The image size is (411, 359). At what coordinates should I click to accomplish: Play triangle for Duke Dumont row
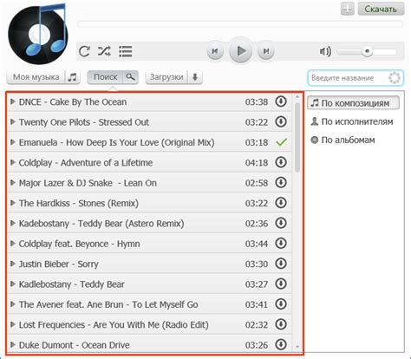[x=13, y=344]
